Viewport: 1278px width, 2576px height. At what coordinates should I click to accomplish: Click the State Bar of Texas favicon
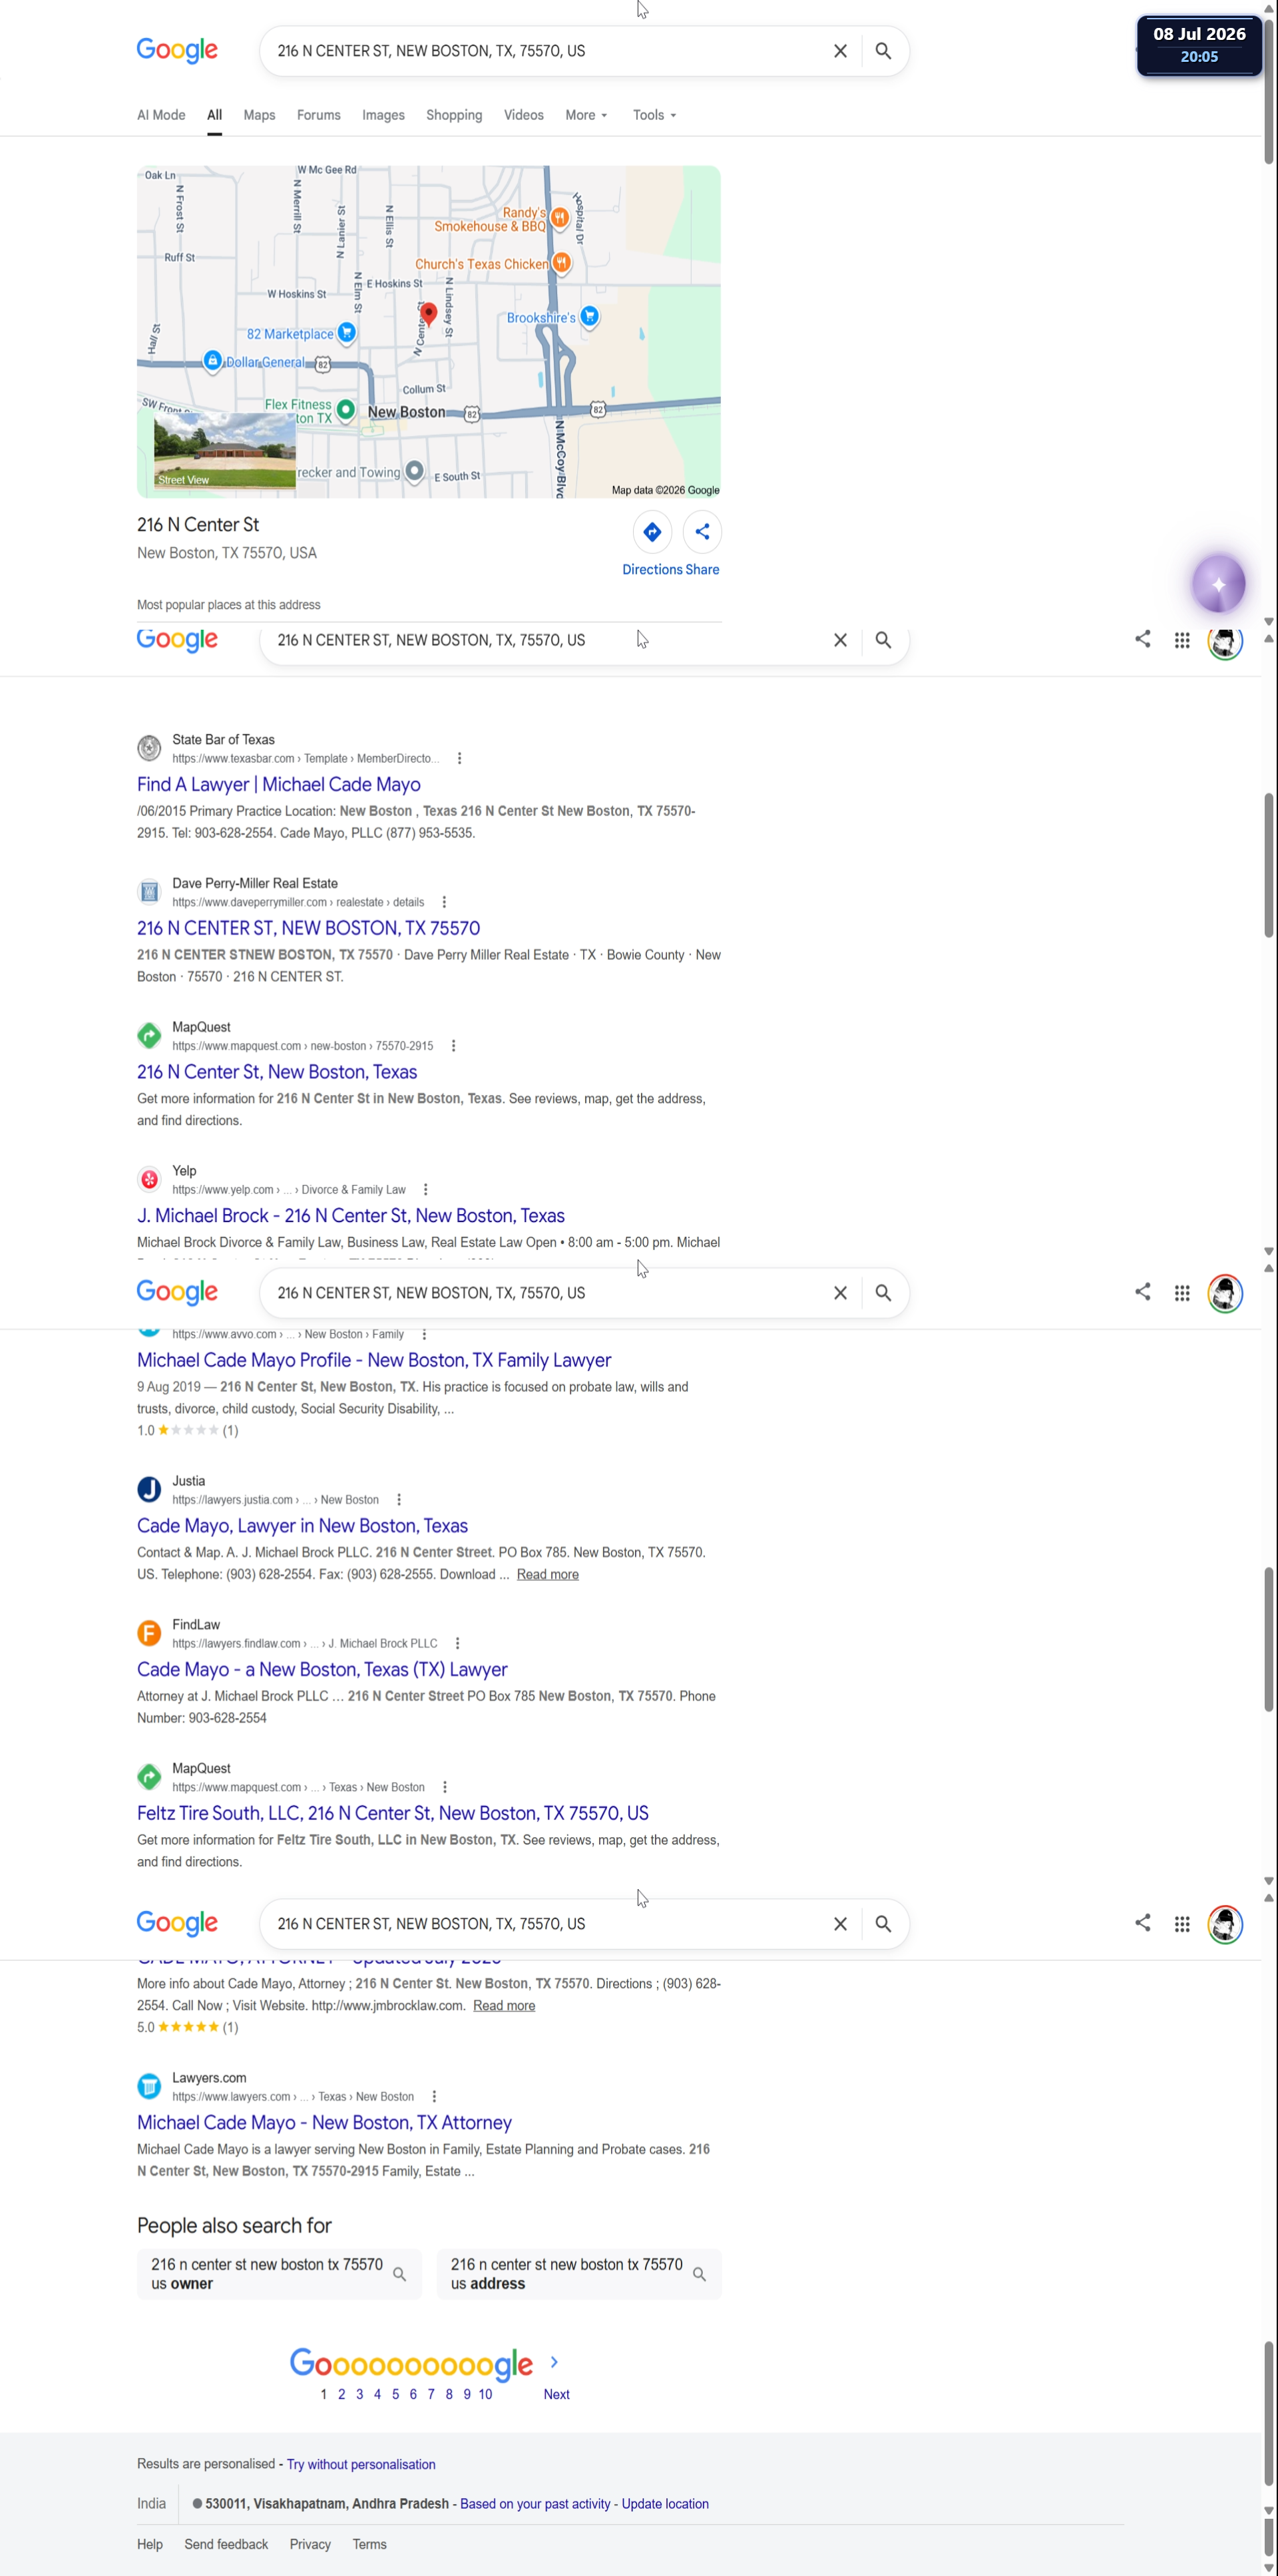(149, 748)
